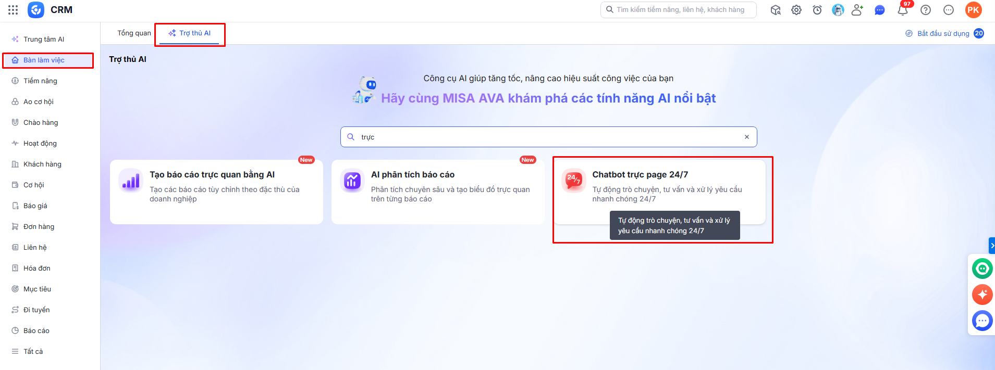Open Báo cáo in sidebar
995x370 pixels.
[x=50, y=330]
